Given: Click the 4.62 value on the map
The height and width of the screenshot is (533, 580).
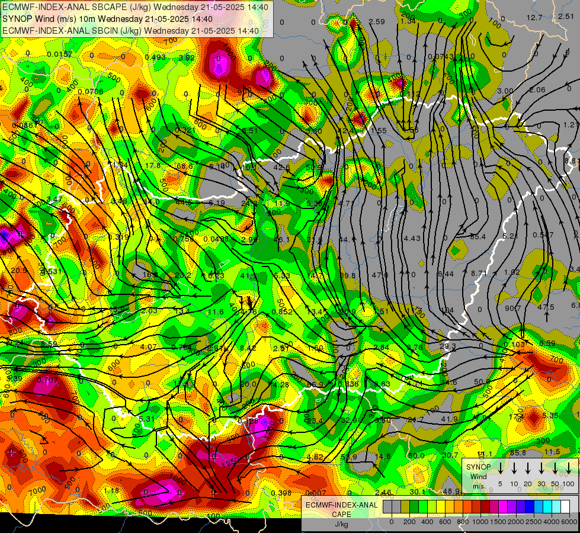Looking at the screenshot, I should click(x=315, y=457).
